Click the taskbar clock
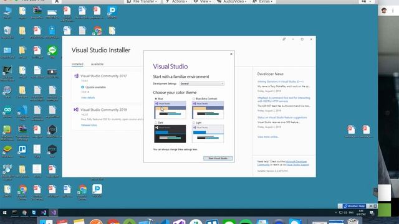This screenshot has height=224, width=399. click(361, 213)
